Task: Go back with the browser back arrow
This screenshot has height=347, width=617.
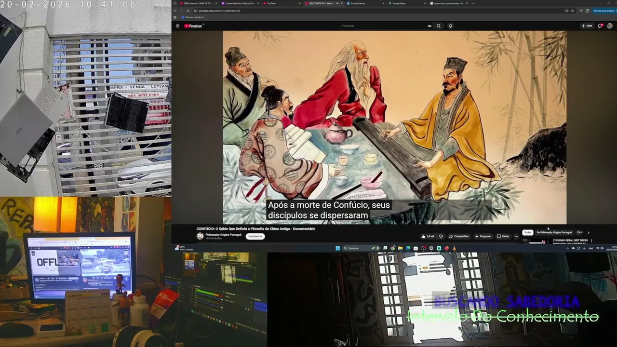Action: pos(175,11)
